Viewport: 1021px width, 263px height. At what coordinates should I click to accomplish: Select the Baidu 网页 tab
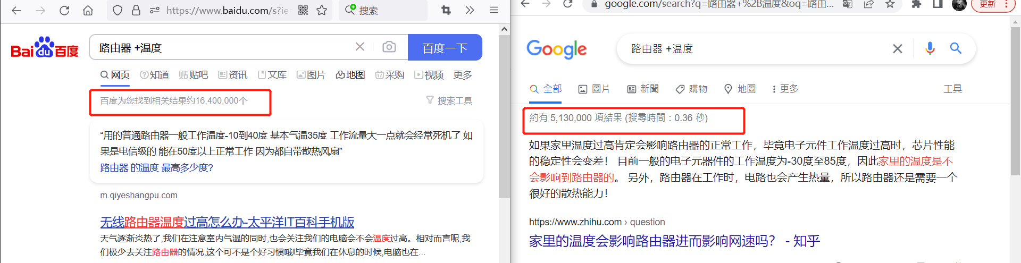click(115, 75)
